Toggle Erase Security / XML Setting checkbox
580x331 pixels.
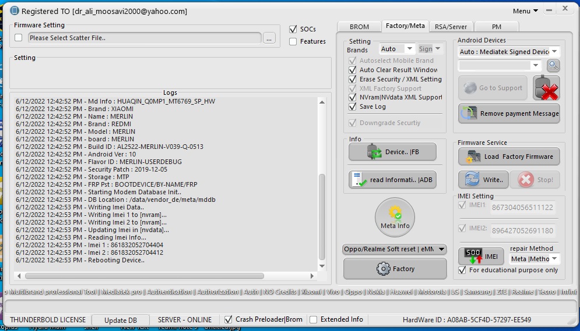tap(353, 79)
